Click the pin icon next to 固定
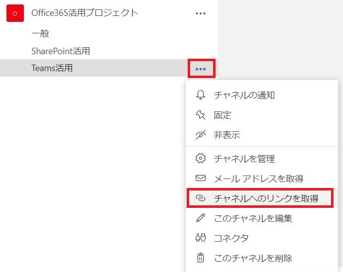The image size is (343, 272). 201,115
